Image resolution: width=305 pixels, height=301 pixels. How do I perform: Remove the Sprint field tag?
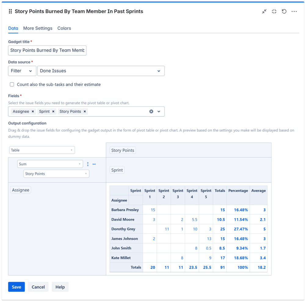click(x=53, y=112)
